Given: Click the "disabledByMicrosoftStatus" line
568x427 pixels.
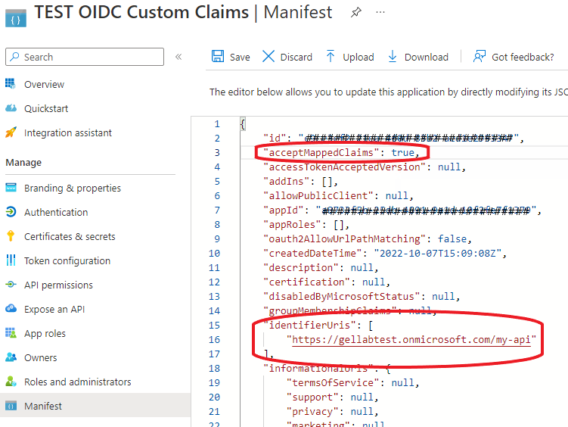Looking at the screenshot, I should pyautogui.click(x=362, y=297).
